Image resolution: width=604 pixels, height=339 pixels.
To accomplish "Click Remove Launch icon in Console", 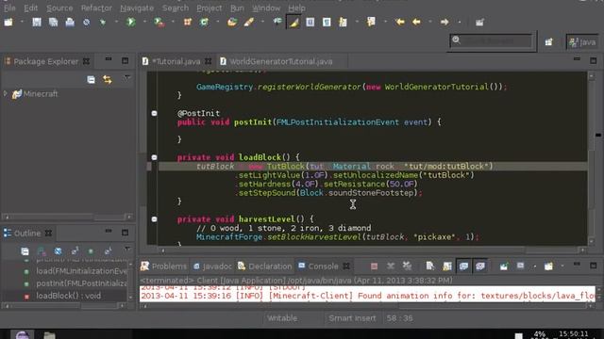I will click(x=391, y=266).
